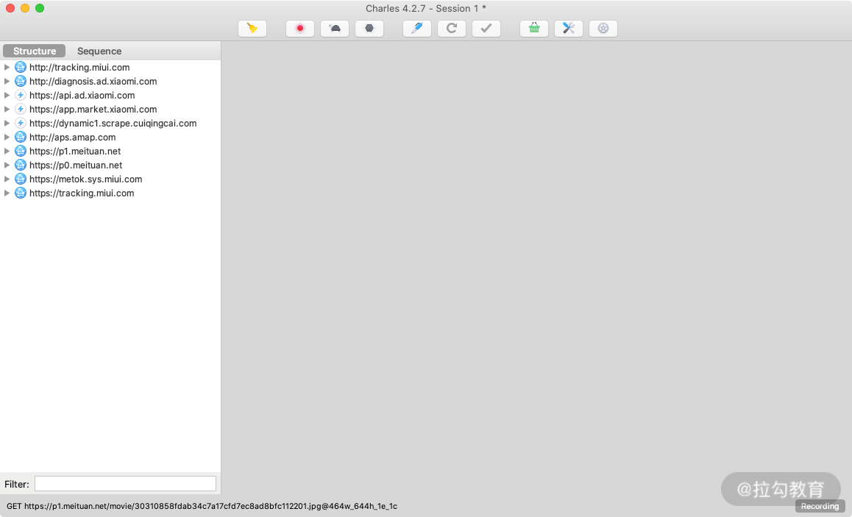Expand the https://tracking.miui.com node
This screenshot has height=517, width=852.
(x=7, y=193)
